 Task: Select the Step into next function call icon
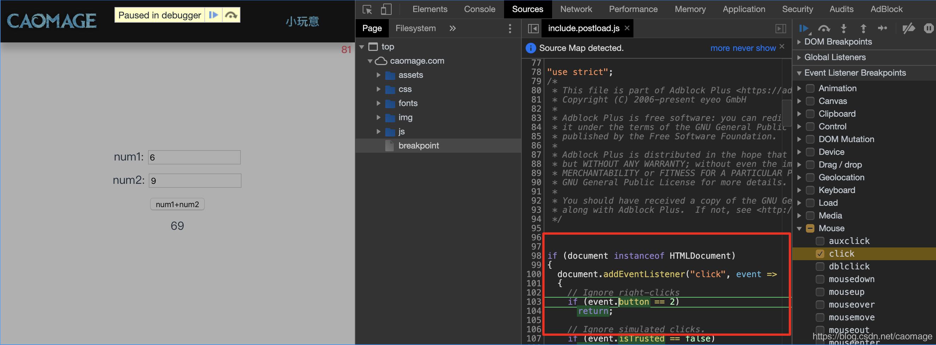(x=844, y=28)
